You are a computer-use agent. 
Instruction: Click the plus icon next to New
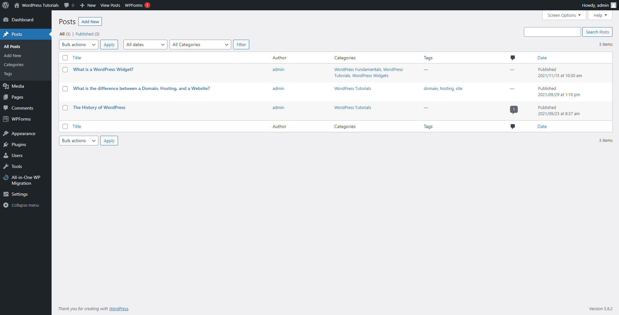82,5
